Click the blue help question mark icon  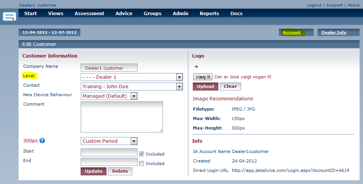point(42,141)
